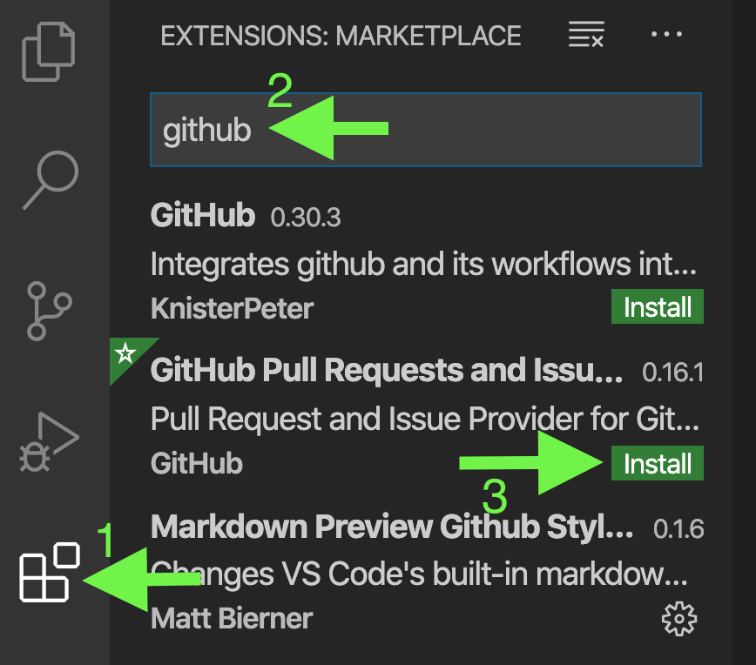Click the KnisterPeter publisher name
756x665 pixels.
tap(232, 308)
